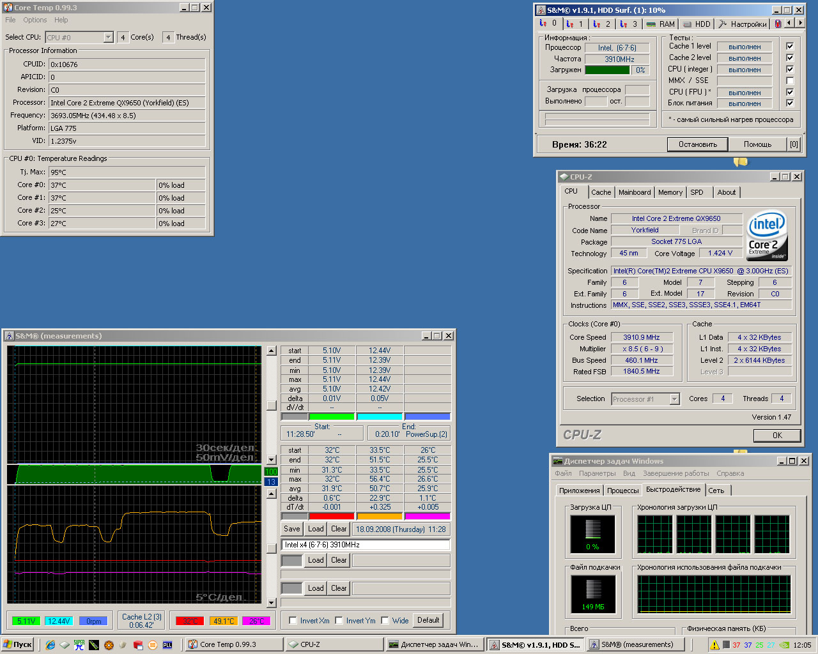Open the Options menu in Core Temp
This screenshot has width=818, height=654.
coord(35,20)
